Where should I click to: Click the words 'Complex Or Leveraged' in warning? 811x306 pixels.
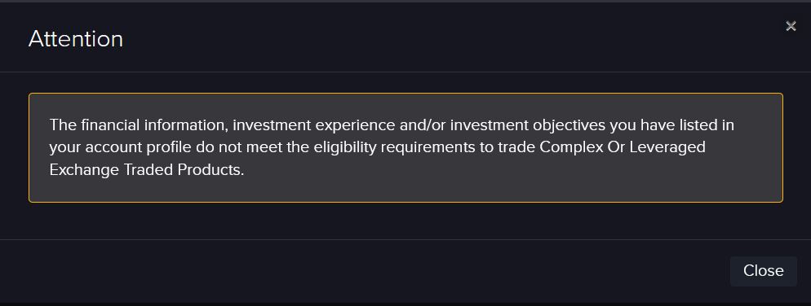coord(623,147)
